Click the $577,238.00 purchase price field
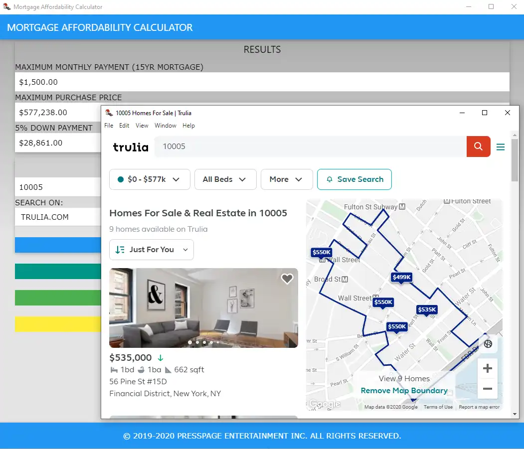Viewport: 524px width, 449px height. 58,113
